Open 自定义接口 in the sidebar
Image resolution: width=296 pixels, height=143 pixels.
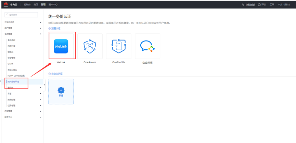pos(12,70)
